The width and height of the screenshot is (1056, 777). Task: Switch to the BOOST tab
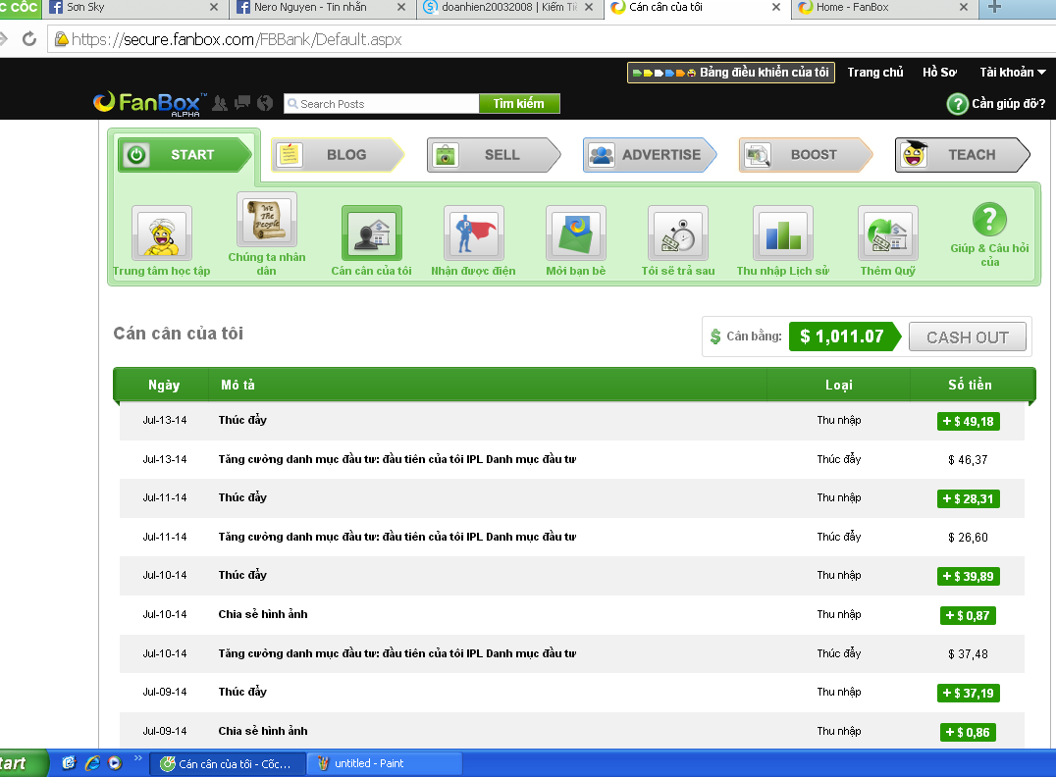pyautogui.click(x=806, y=155)
